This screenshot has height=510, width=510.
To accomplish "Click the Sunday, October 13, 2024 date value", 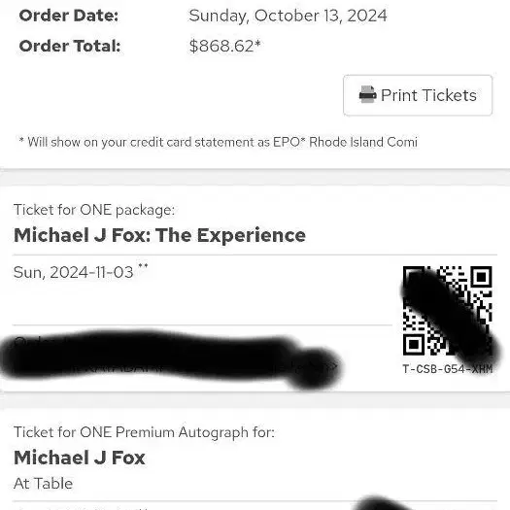I will (x=288, y=16).
